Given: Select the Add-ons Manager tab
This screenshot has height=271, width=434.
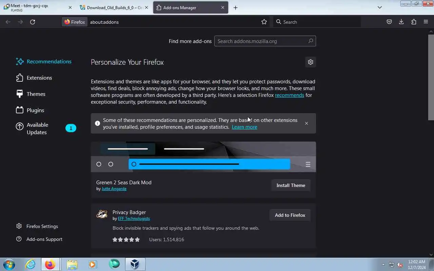Looking at the screenshot, I should (x=191, y=7).
